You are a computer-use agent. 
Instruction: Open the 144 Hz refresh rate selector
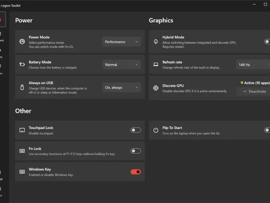click(253, 65)
